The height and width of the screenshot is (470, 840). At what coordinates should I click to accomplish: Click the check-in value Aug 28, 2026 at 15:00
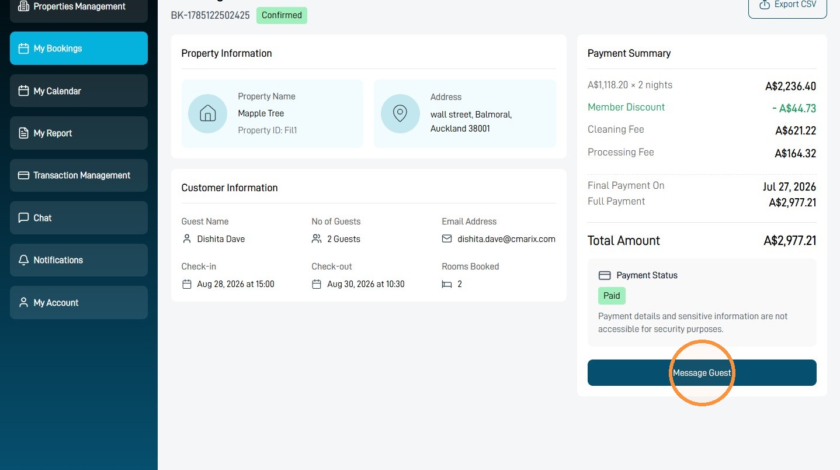[x=235, y=284]
